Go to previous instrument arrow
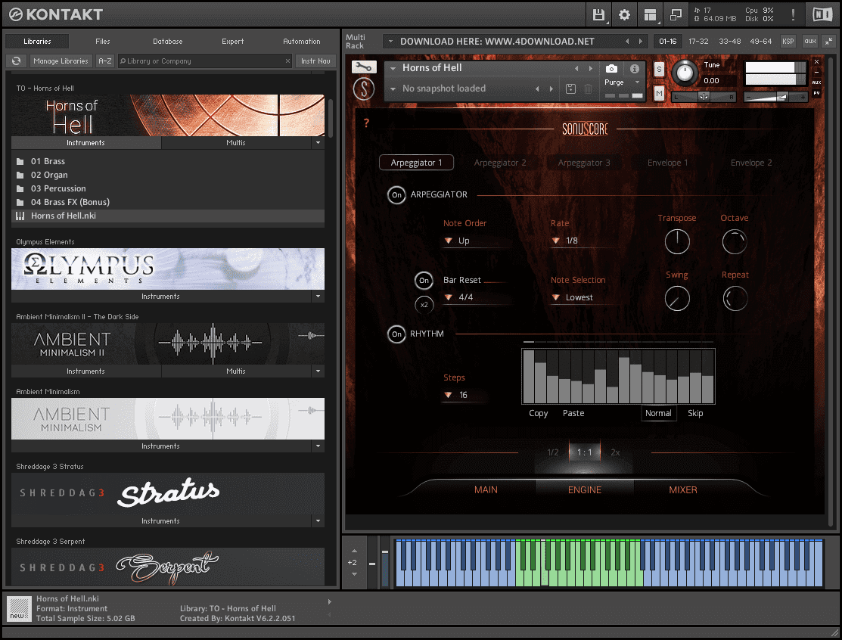Viewport: 842px width, 640px height. [576, 69]
